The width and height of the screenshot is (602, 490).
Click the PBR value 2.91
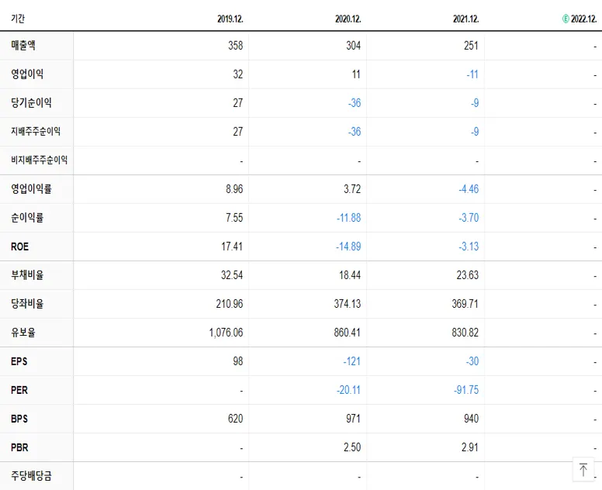tap(470, 447)
